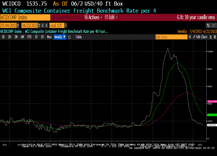The image size is (217, 156).
Task: Click G 8: 10 year candle ema title
Action: (x=196, y=17)
